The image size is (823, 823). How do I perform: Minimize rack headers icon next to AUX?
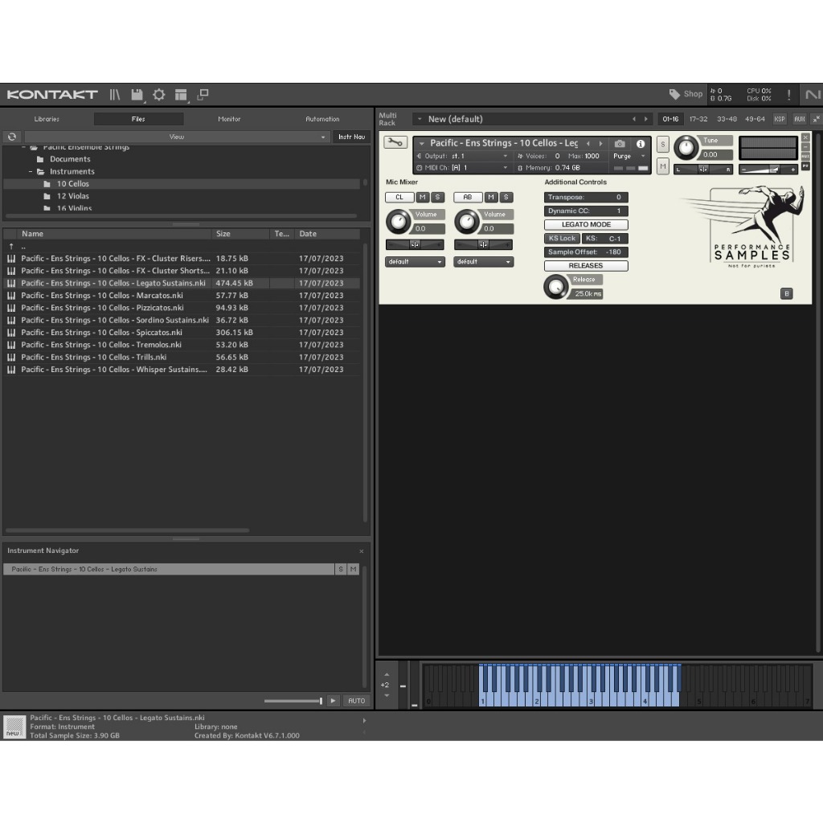817,119
